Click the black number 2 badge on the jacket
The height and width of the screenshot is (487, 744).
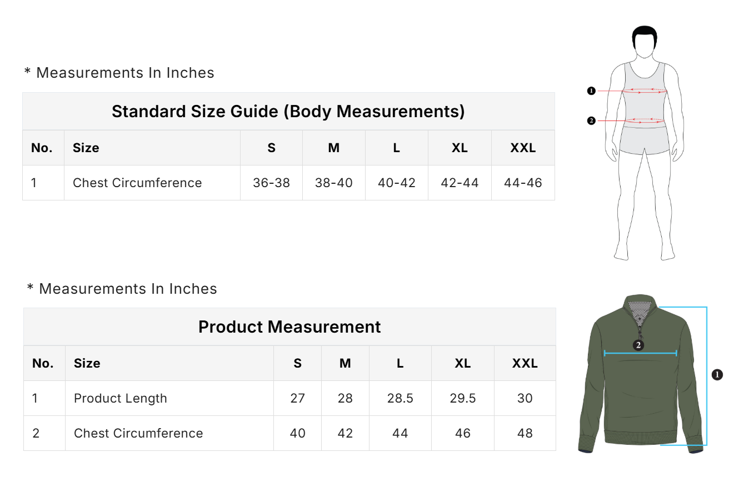pos(638,345)
